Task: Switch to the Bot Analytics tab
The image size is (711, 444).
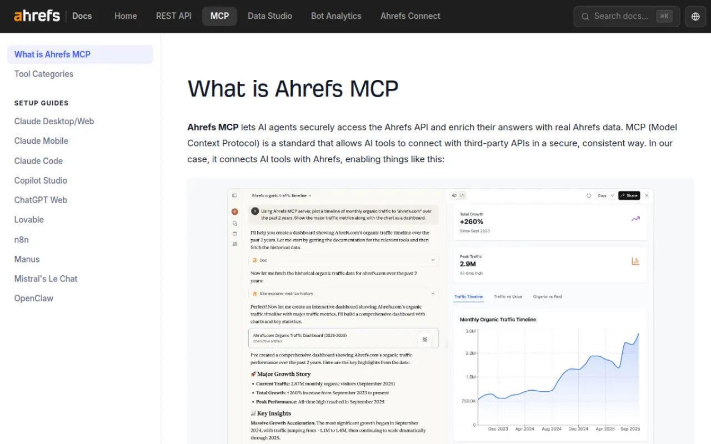Action: (x=336, y=16)
